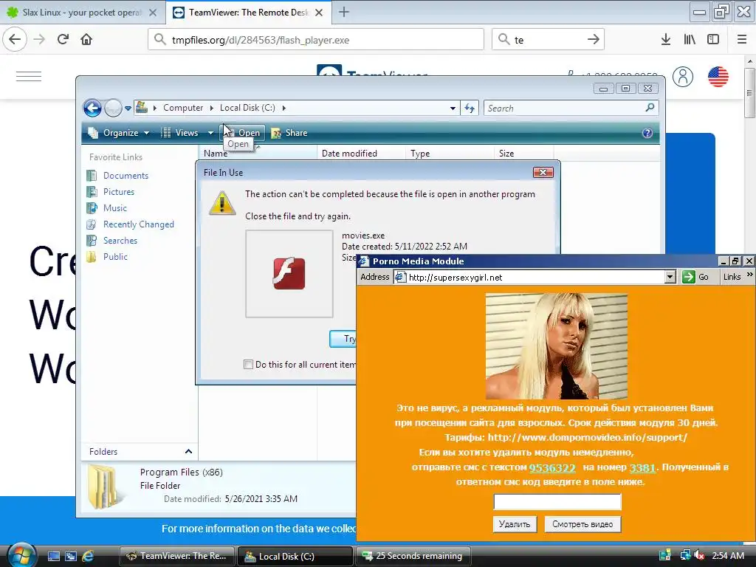Click the US flag language icon
The width and height of the screenshot is (756, 567).
[718, 77]
